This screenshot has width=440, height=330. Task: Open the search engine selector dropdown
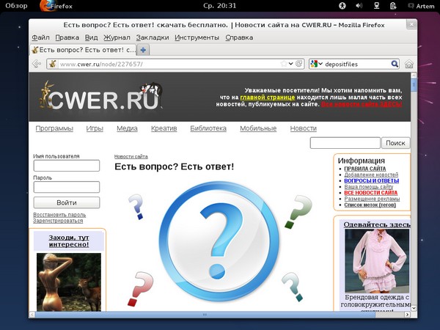click(316, 65)
